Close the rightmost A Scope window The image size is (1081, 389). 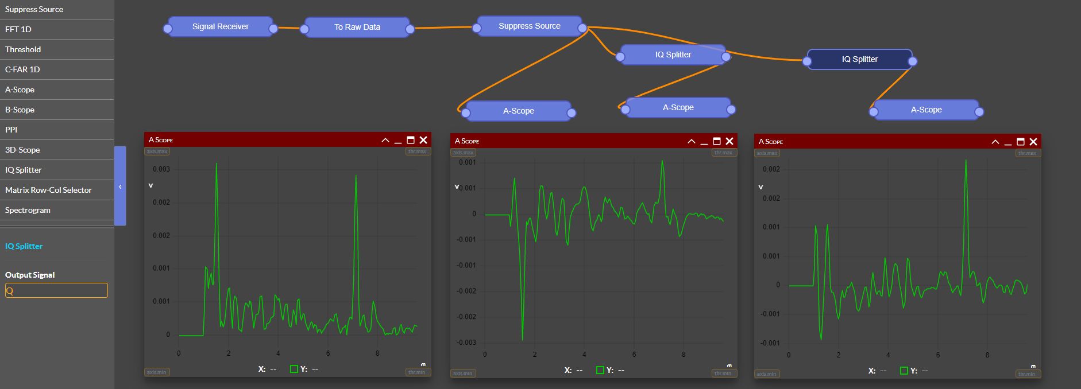click(x=1033, y=142)
